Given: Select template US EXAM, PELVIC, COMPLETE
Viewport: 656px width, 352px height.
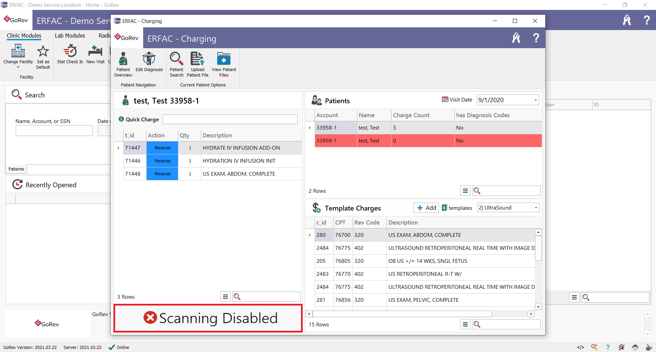Looking at the screenshot, I should pos(425,300).
